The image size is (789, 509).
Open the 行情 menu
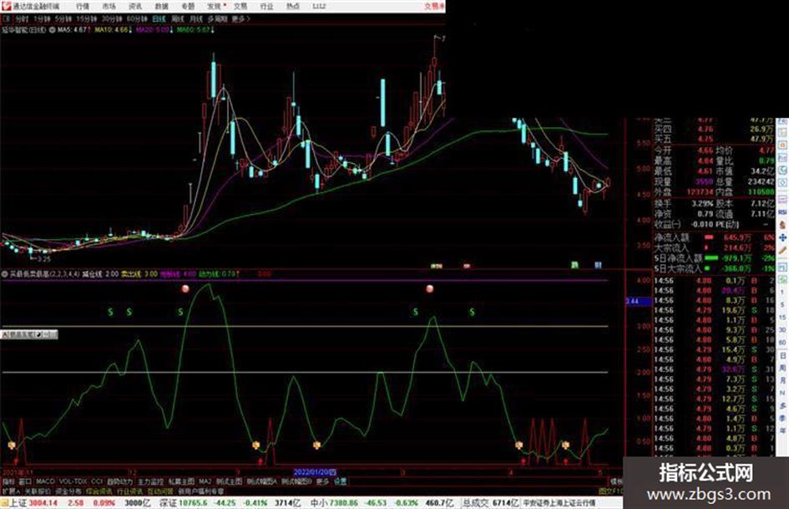pyautogui.click(x=83, y=6)
